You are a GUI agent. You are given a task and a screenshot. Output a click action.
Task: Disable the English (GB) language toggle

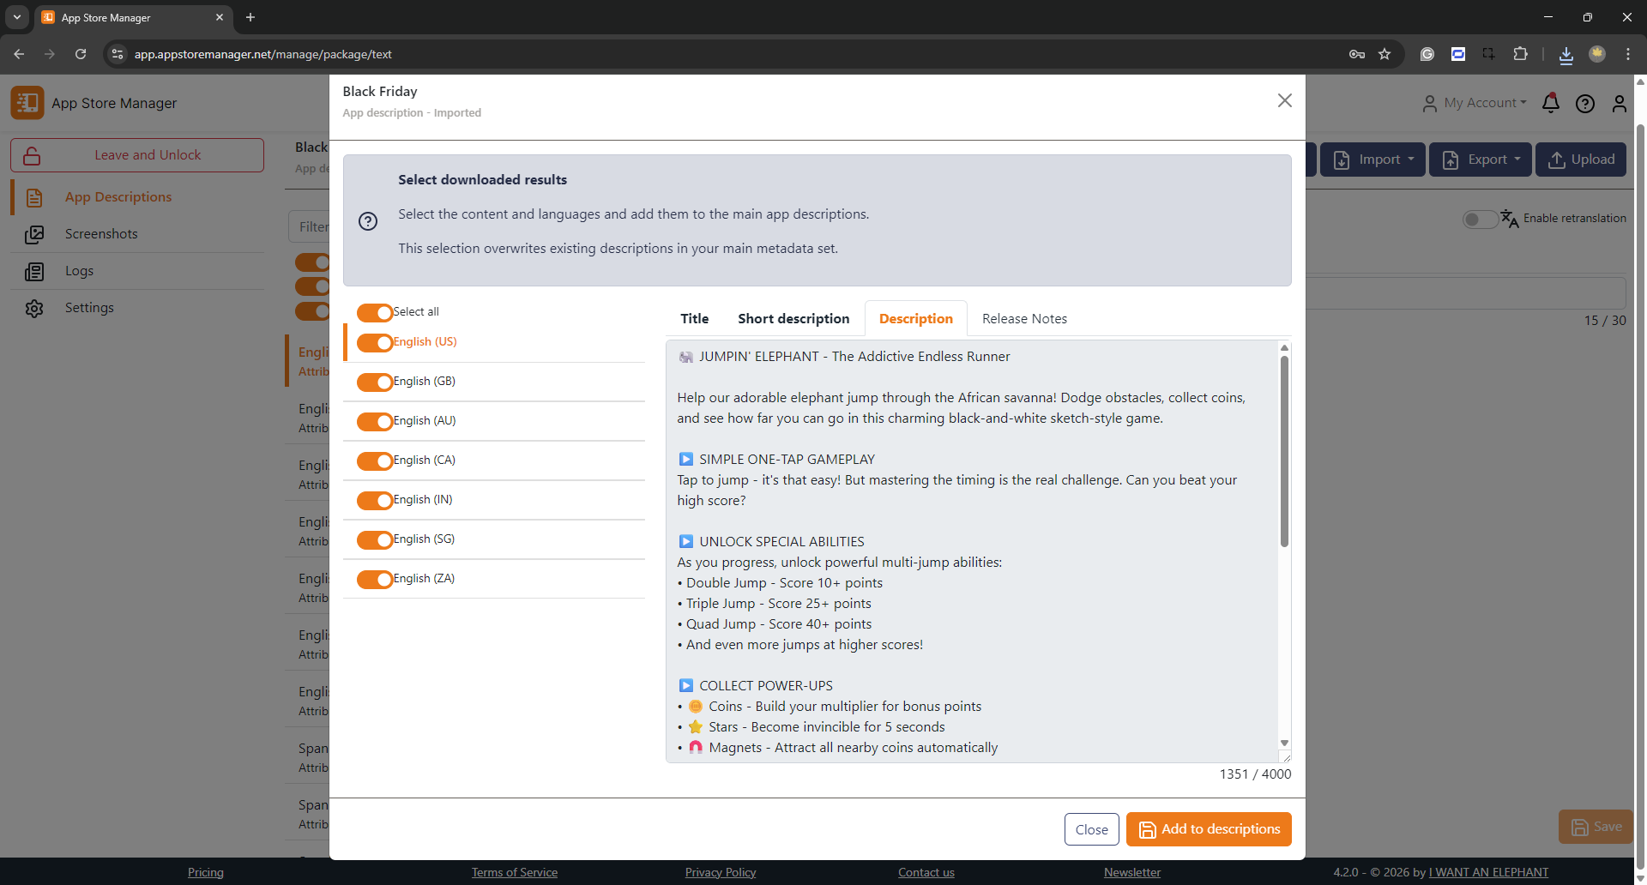tap(375, 382)
